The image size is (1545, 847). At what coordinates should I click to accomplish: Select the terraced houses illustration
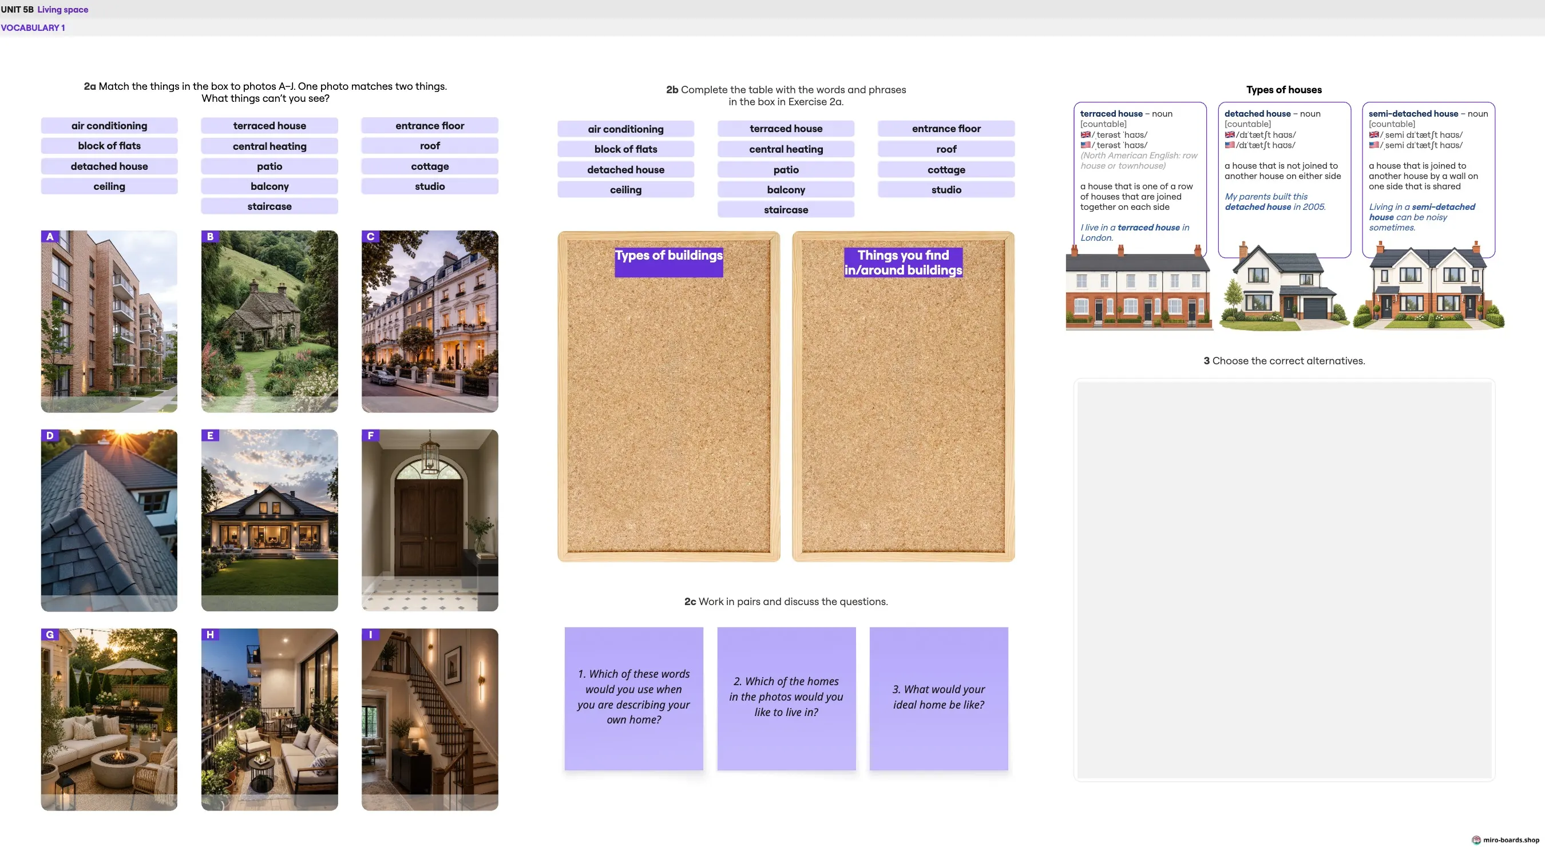pyautogui.click(x=1138, y=288)
